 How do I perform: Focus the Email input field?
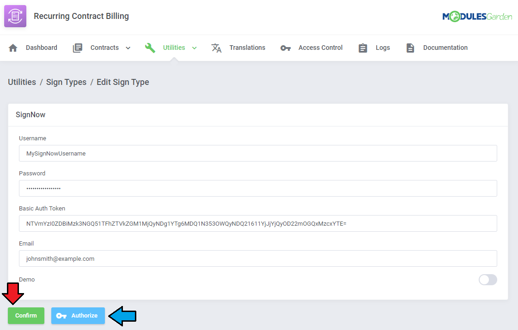[x=258, y=259]
